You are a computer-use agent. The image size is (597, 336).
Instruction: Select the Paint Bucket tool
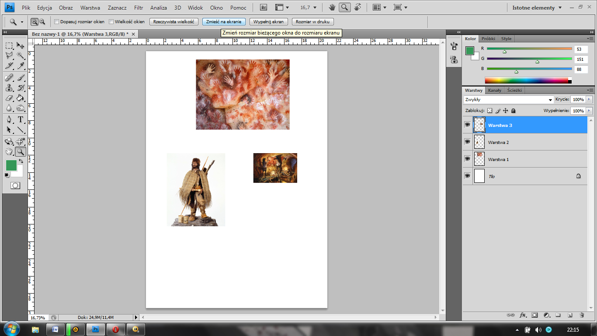pos(21,98)
